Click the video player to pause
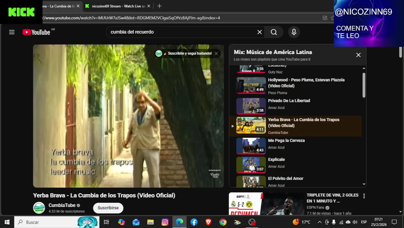 [x=128, y=116]
